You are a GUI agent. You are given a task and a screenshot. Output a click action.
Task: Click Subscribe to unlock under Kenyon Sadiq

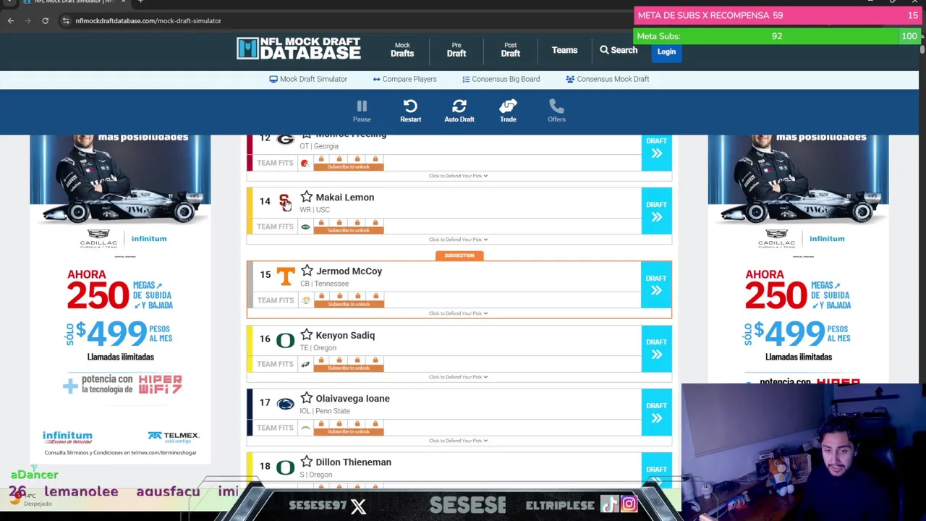349,368
